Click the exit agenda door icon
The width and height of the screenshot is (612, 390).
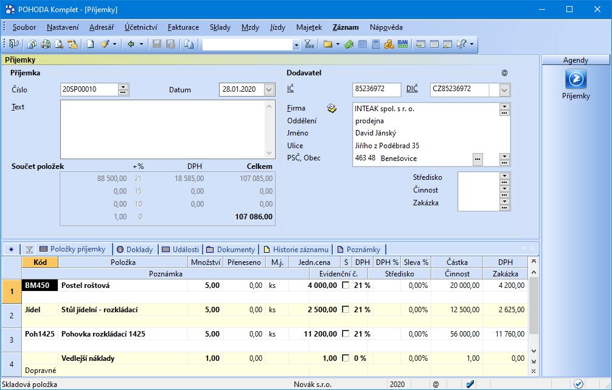click(x=14, y=44)
